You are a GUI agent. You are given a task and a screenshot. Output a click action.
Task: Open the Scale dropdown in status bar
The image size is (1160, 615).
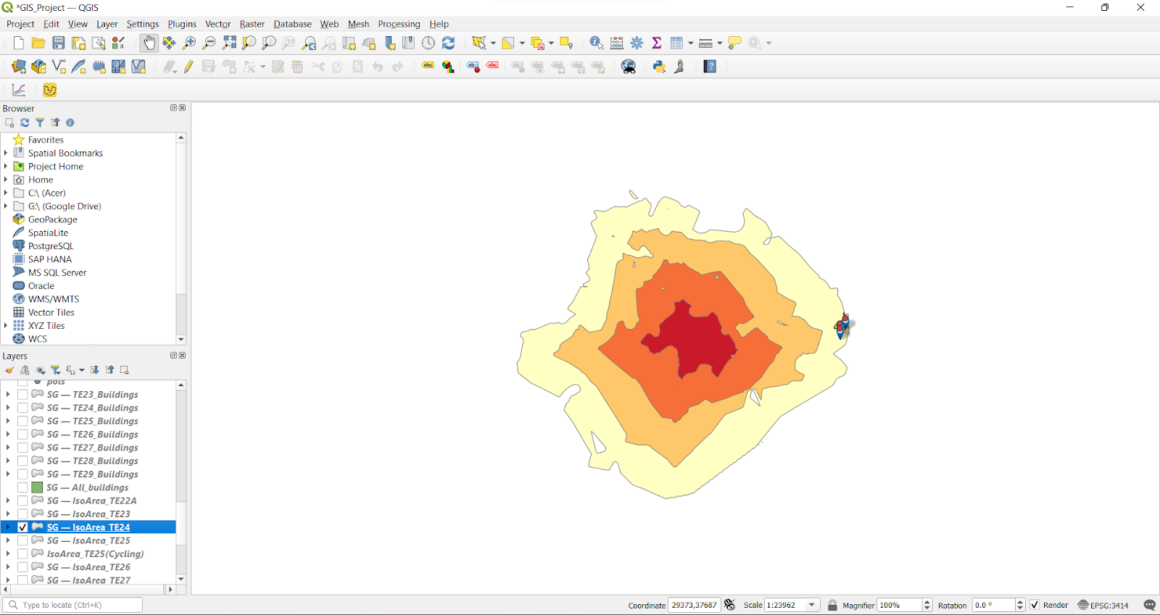pos(812,605)
